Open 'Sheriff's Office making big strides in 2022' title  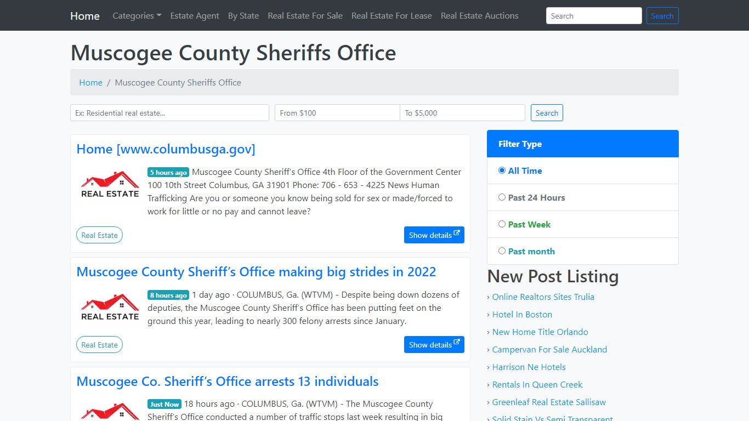pyautogui.click(x=256, y=272)
